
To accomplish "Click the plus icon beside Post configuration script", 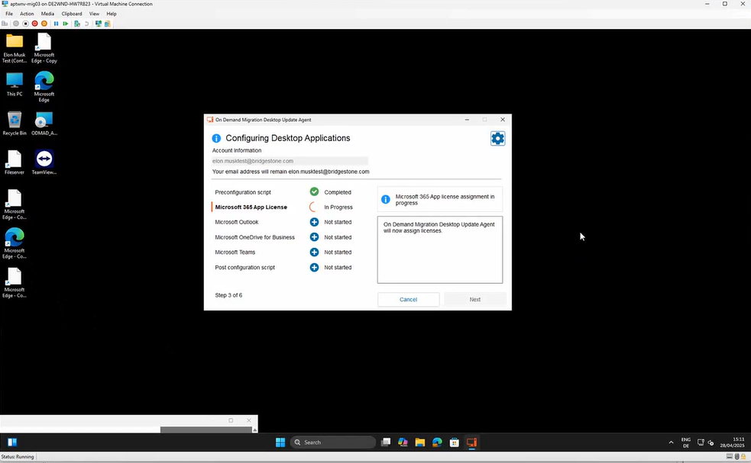I will pos(314,268).
